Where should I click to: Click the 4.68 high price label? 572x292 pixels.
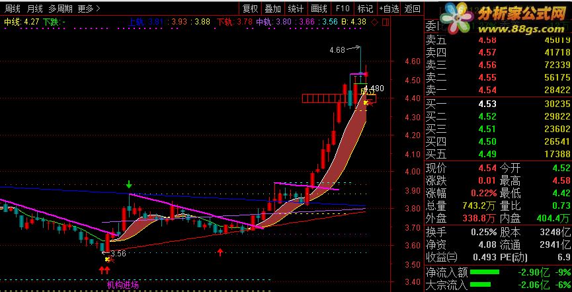(337, 50)
